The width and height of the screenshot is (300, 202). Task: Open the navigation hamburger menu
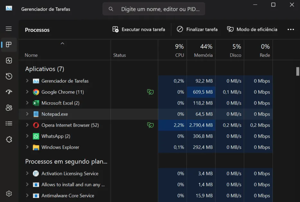9,29
